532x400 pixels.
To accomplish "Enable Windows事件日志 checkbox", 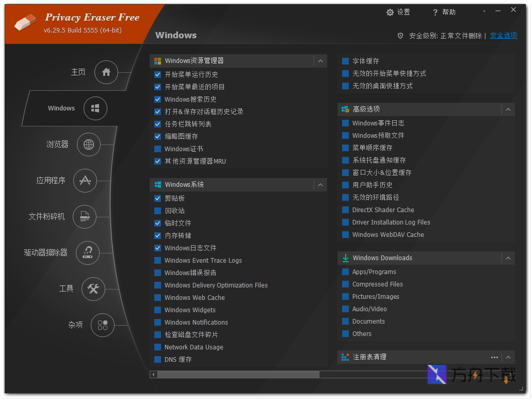I will point(345,123).
